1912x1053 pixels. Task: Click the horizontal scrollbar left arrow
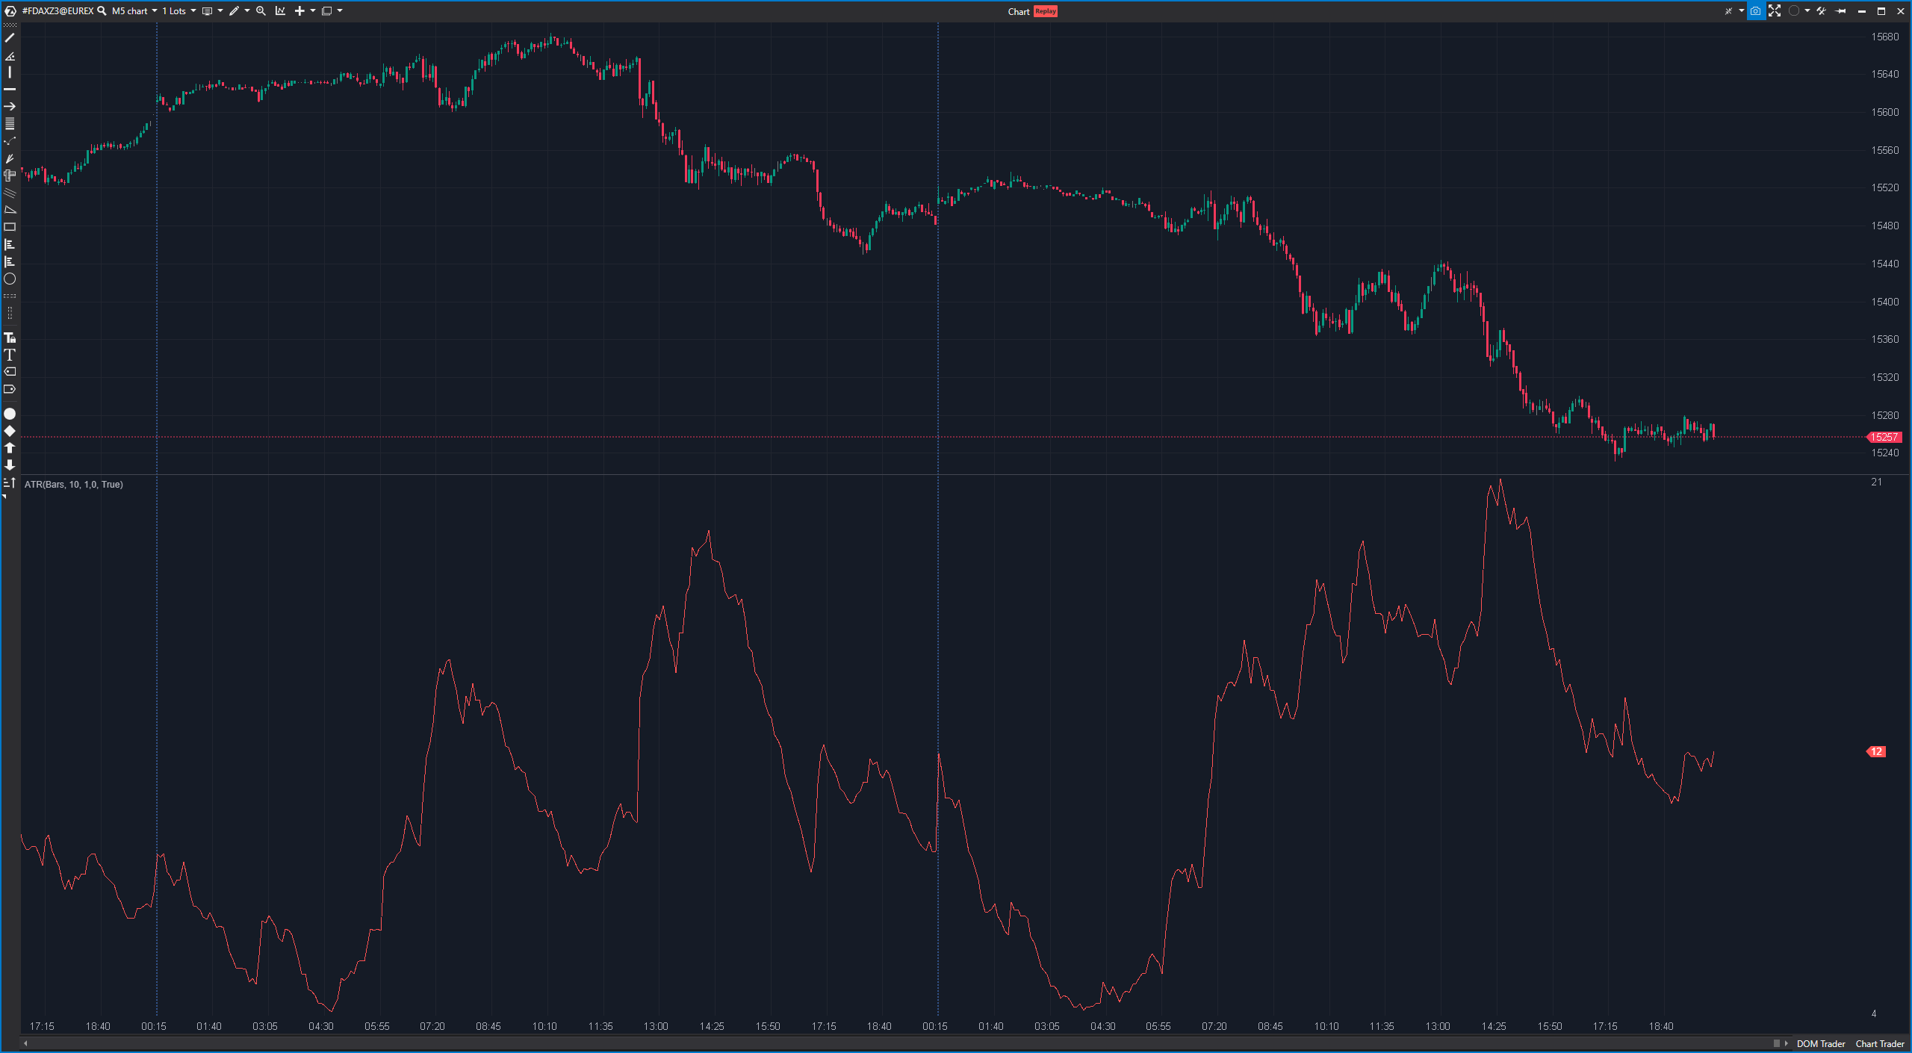point(25,1043)
